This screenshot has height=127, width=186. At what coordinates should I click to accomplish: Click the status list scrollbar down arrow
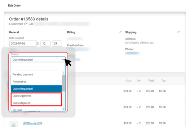pyautogui.click(x=64, y=109)
